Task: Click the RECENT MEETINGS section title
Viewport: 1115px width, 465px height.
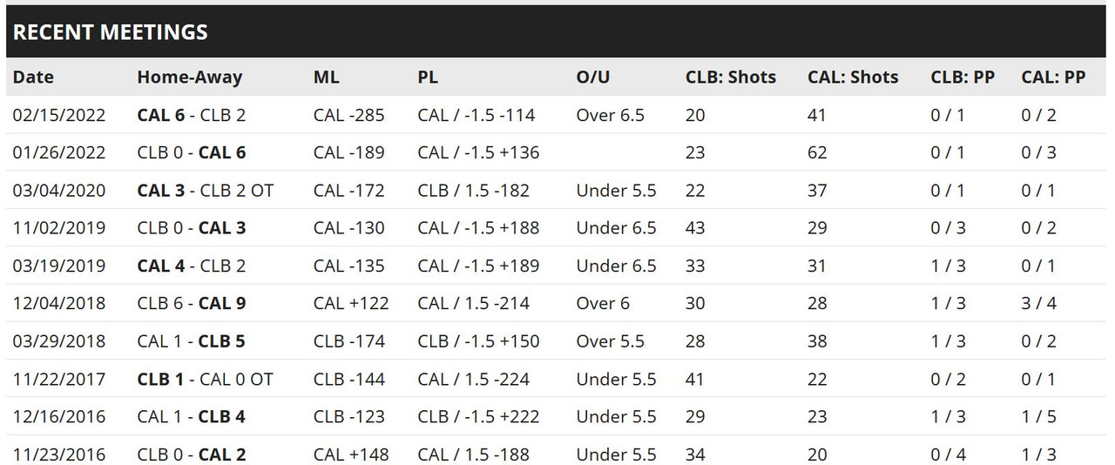Action: 110,33
